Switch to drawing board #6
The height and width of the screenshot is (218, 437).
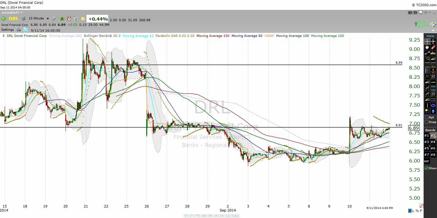tap(433, 148)
